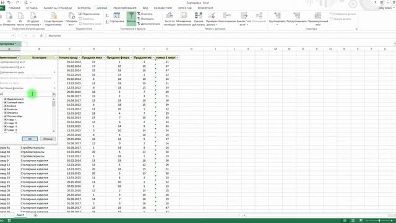The image size is (396, 223).
Task: Uncheck the Кусачки checkbox
Action: click(x=6, y=106)
